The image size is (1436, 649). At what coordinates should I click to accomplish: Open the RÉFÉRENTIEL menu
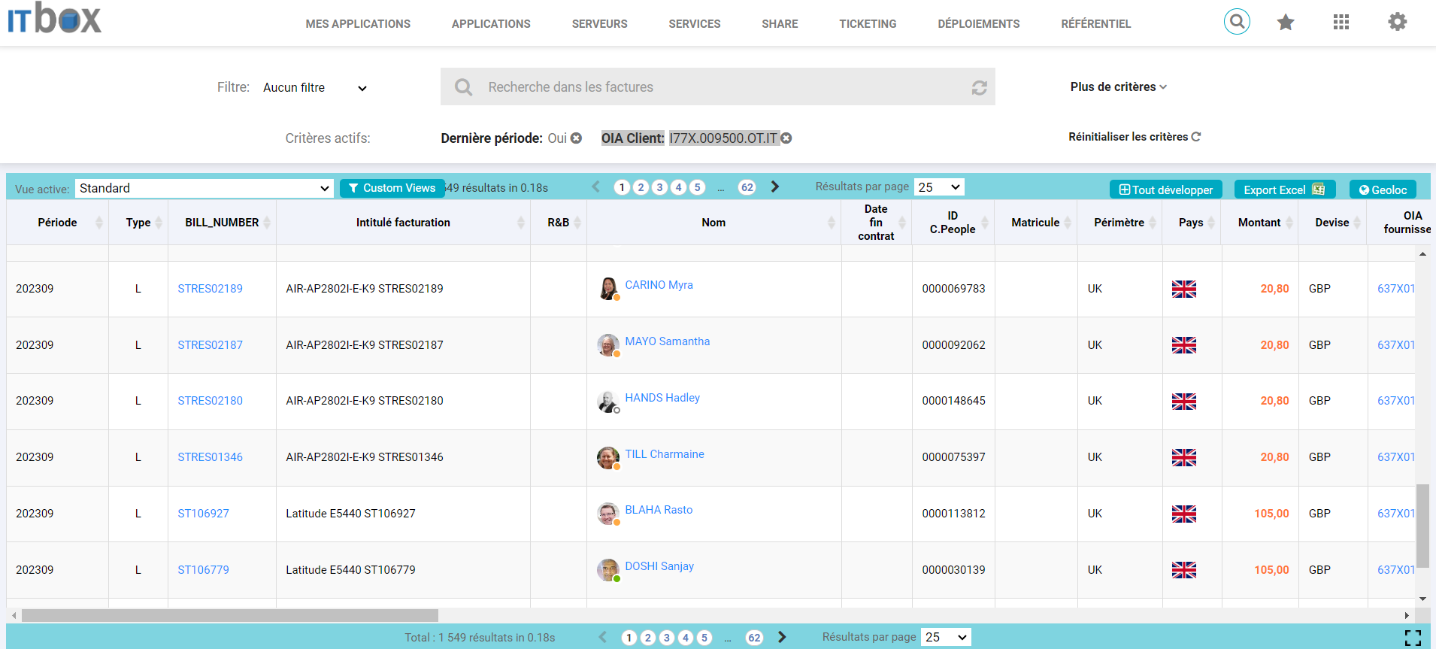coord(1095,24)
